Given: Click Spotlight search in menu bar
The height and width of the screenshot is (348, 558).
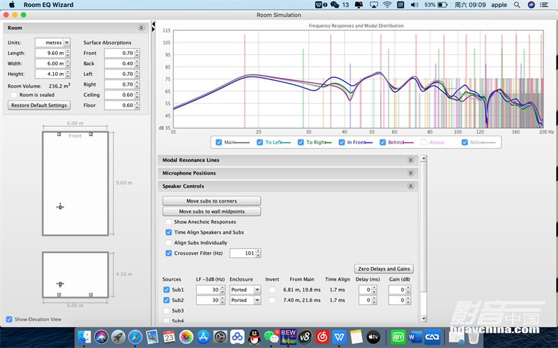Looking at the screenshot, I should pyautogui.click(x=517, y=5).
